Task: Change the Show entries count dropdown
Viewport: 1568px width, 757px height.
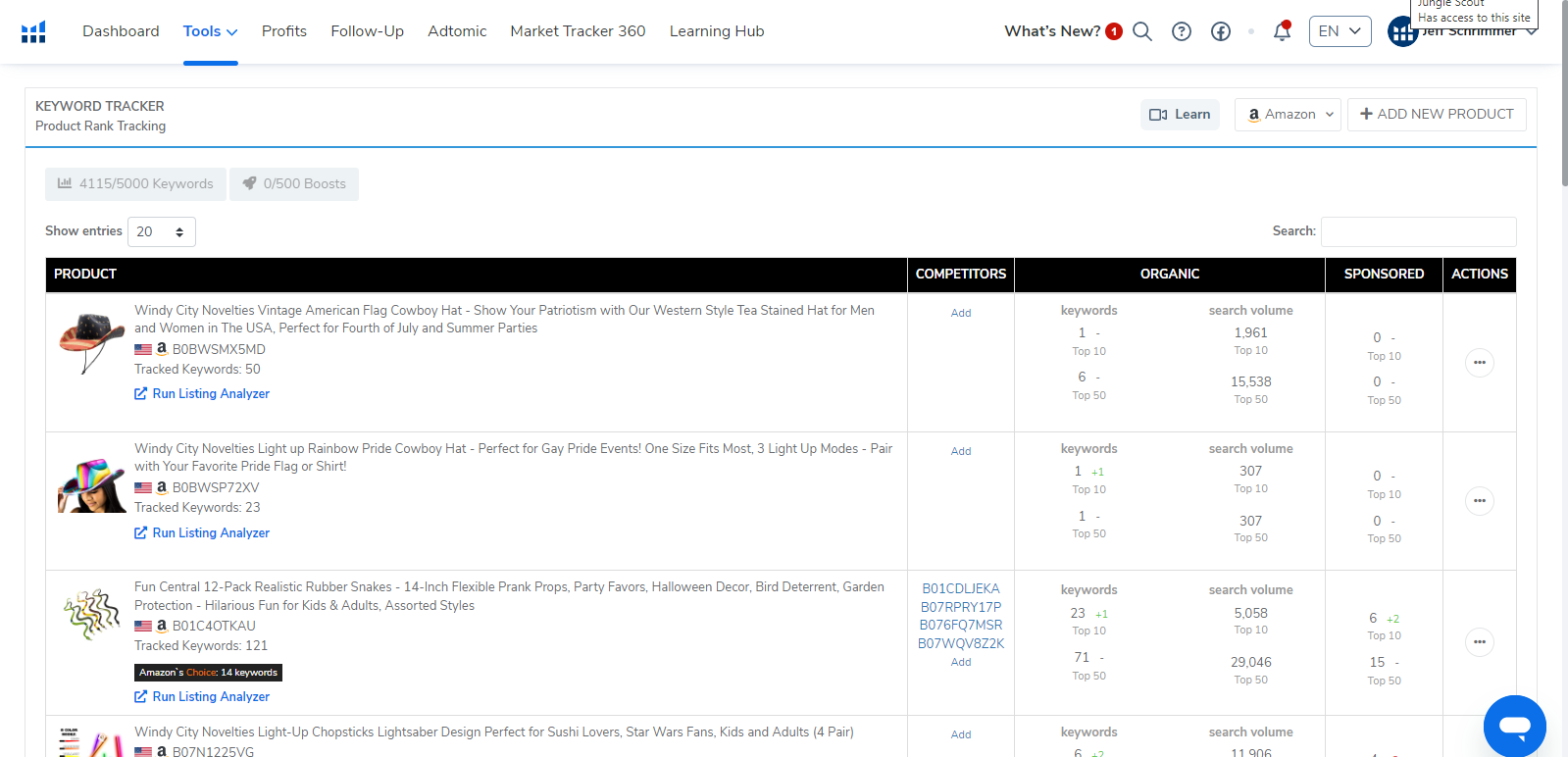Action: pos(162,232)
